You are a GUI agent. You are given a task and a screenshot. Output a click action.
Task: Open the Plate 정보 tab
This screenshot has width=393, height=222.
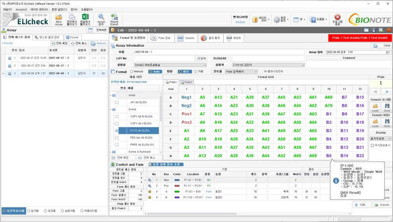tap(161, 38)
